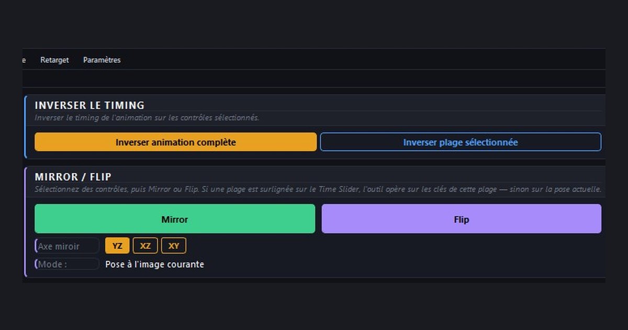Viewport: 628px width, 330px height.
Task: Click Inverser plage sélectionnée button
Action: (461, 142)
